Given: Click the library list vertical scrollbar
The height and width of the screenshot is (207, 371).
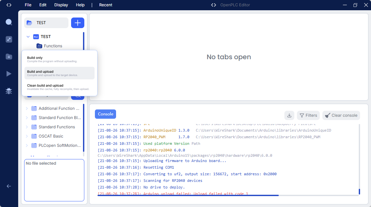Looking at the screenshot, I should 84,128.
